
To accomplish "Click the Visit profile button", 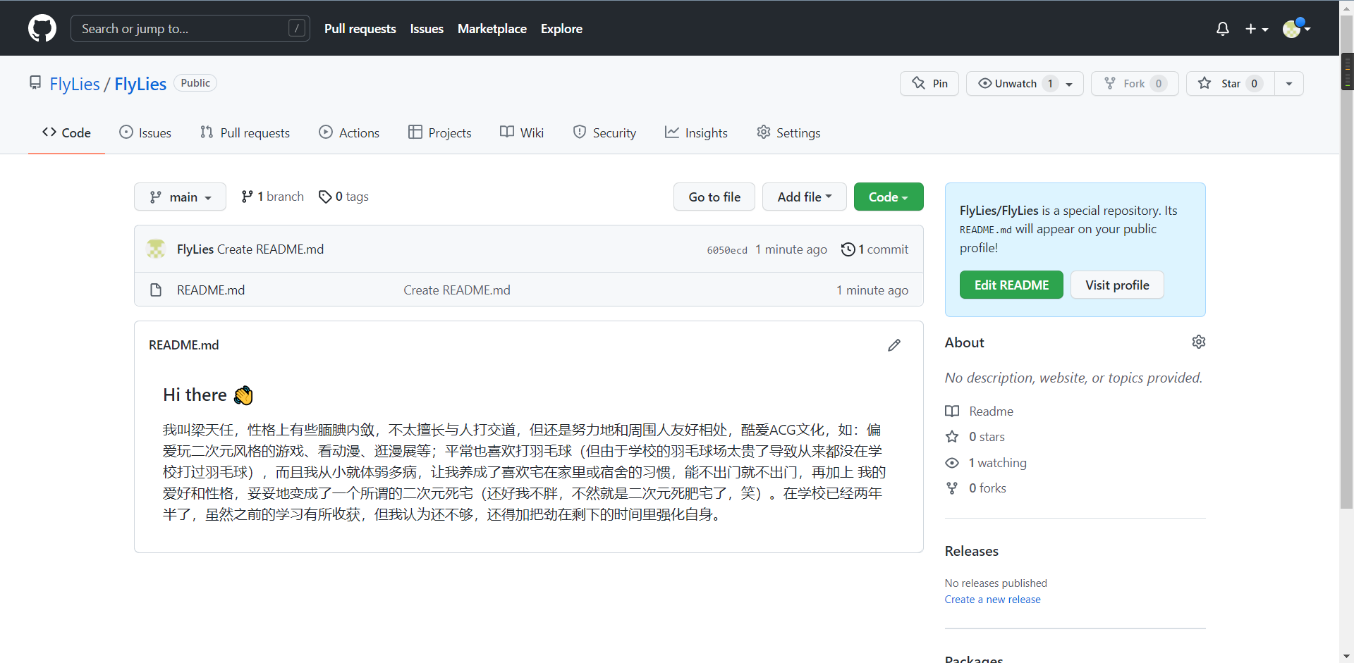I will coord(1117,285).
